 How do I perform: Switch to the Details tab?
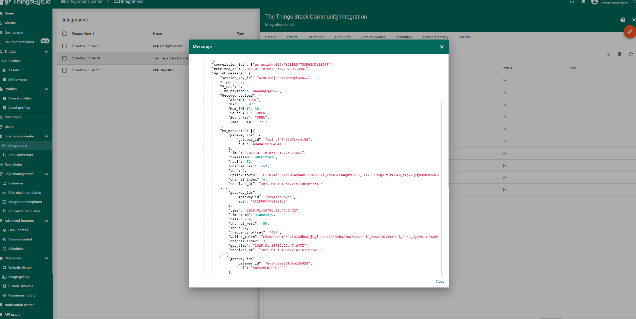coord(271,37)
